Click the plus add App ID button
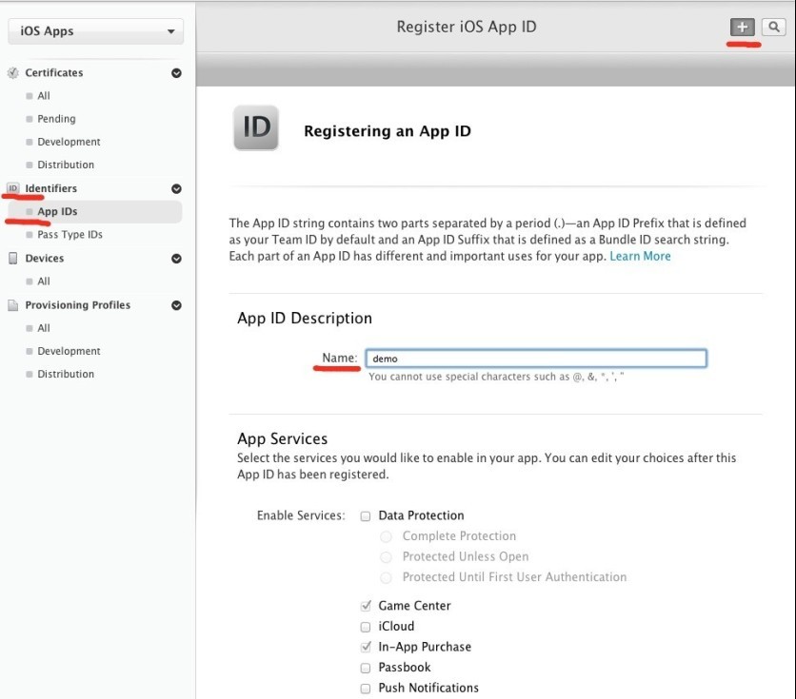This screenshot has width=796, height=699. coord(742,27)
